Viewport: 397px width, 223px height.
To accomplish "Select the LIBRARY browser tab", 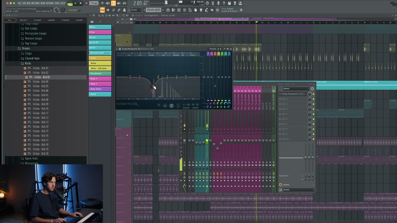I will click(52, 20).
